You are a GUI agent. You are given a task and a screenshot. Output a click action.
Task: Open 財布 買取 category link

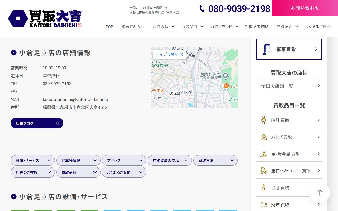point(289,204)
